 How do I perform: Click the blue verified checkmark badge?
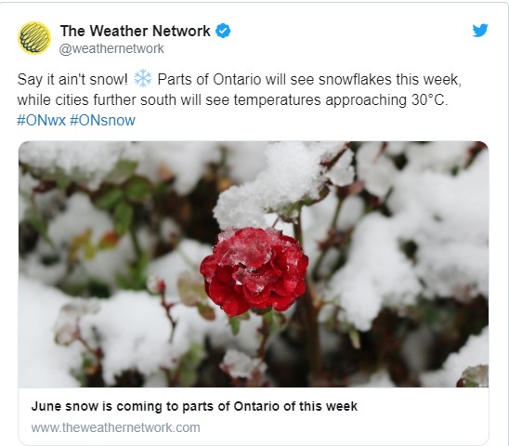[223, 31]
